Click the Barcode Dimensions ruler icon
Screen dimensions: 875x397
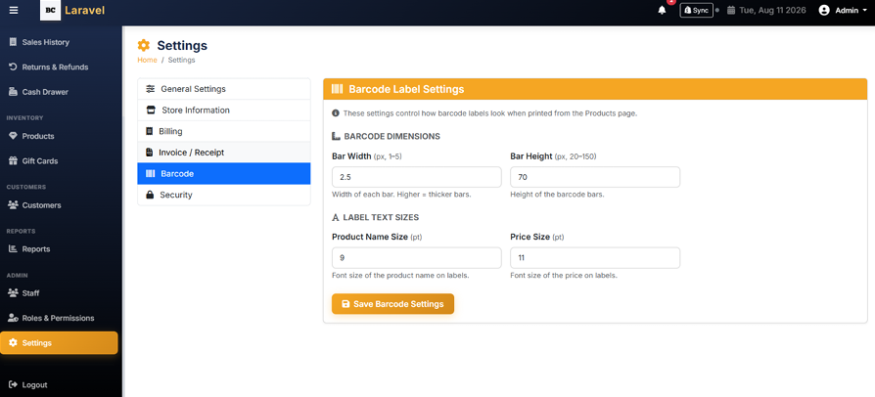(336, 136)
